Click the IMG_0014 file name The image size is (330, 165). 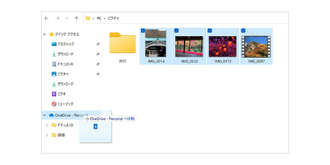(x=156, y=61)
